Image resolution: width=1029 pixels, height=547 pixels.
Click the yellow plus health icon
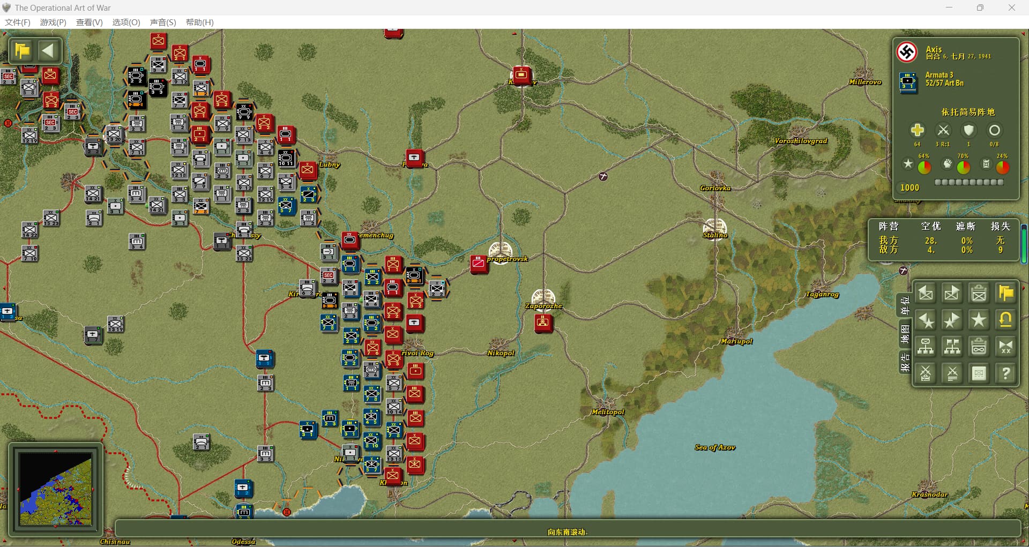tap(917, 130)
